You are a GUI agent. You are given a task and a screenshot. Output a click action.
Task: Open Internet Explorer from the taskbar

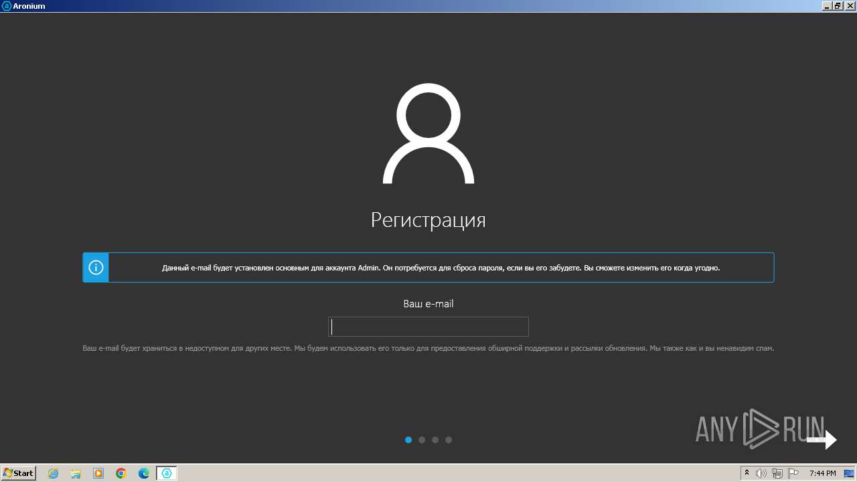coord(54,473)
